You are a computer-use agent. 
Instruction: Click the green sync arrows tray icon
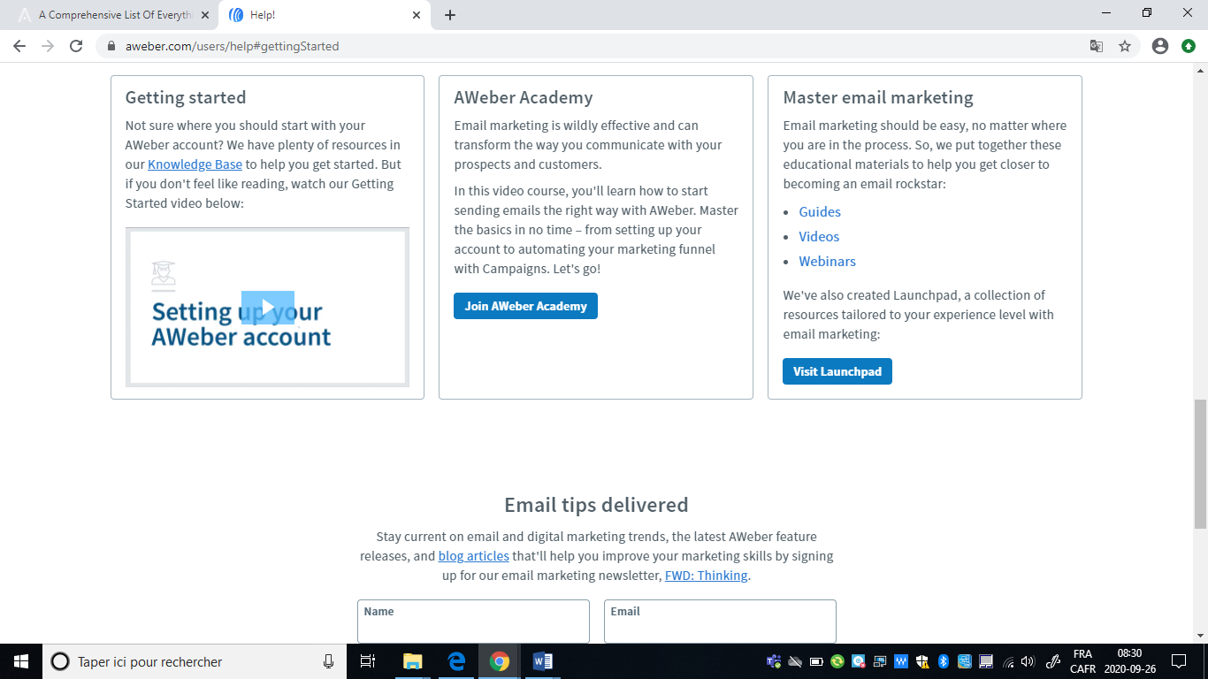pyautogui.click(x=837, y=661)
